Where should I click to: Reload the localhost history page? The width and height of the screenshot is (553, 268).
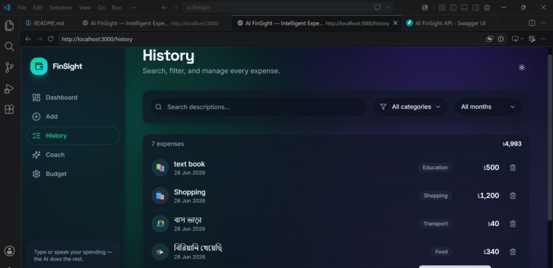51,39
